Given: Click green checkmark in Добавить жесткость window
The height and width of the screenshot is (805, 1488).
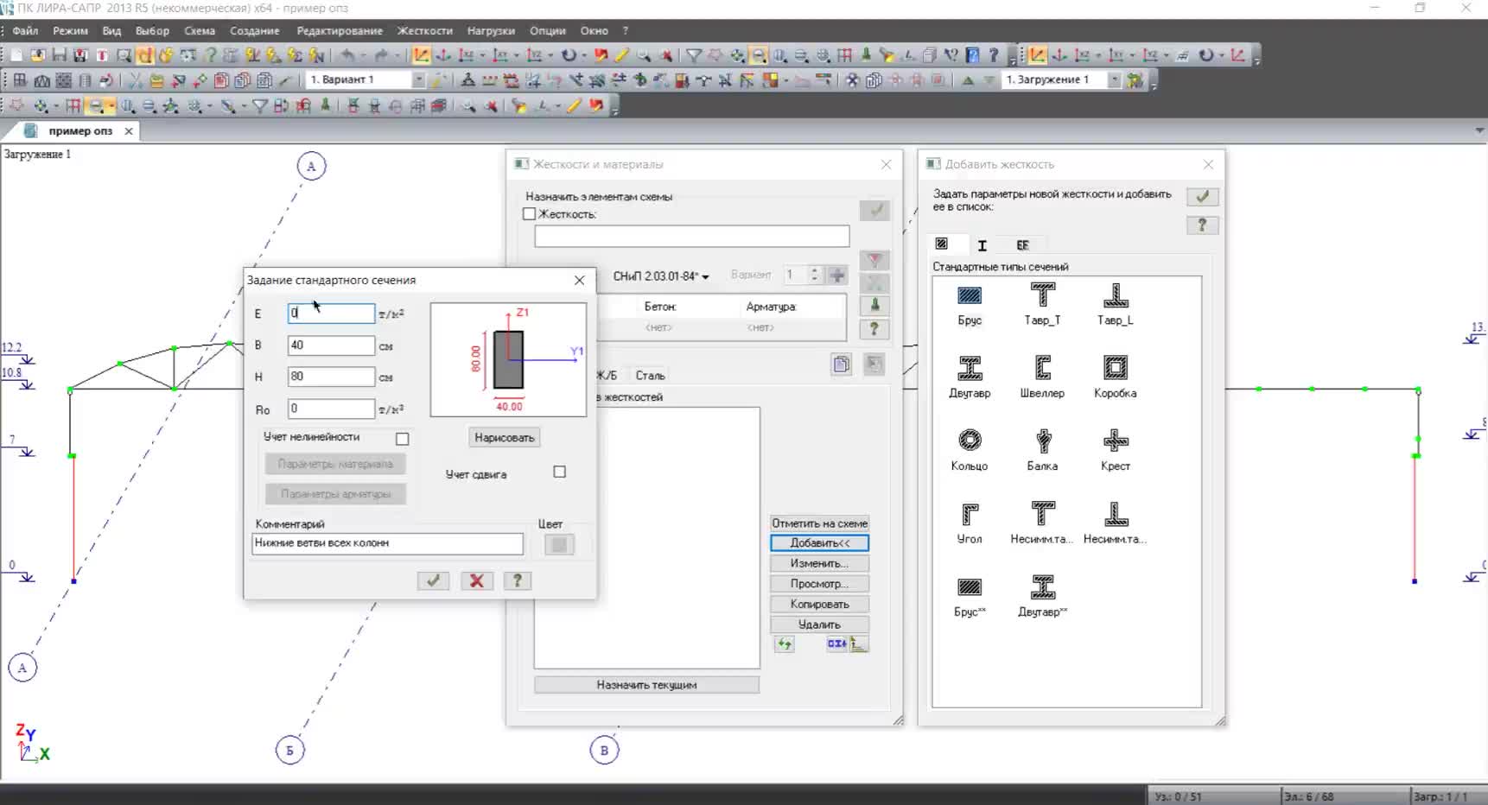Looking at the screenshot, I should click(1202, 196).
